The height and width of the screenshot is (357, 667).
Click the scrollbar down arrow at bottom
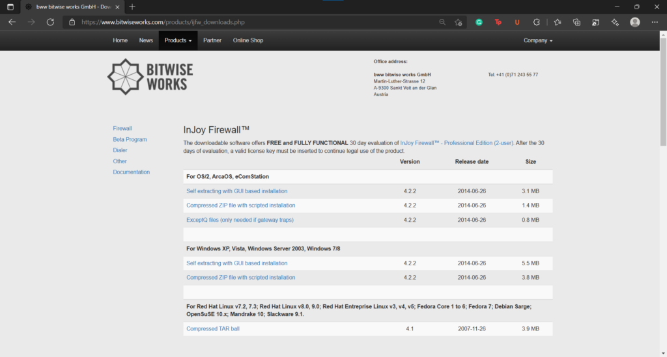point(663,353)
